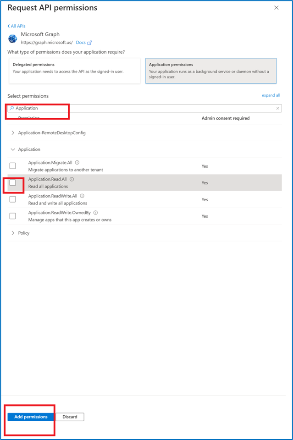
Task: Click the 'Admin consent required' column header
Action: (225, 118)
